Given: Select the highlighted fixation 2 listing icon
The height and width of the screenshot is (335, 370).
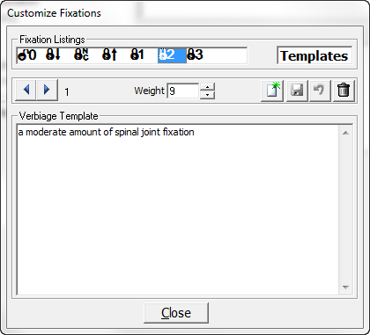Looking at the screenshot, I should [172, 55].
